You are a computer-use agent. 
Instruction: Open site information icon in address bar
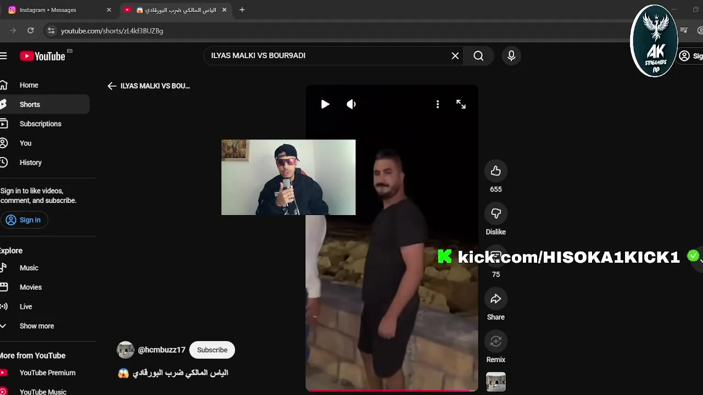[x=51, y=31]
